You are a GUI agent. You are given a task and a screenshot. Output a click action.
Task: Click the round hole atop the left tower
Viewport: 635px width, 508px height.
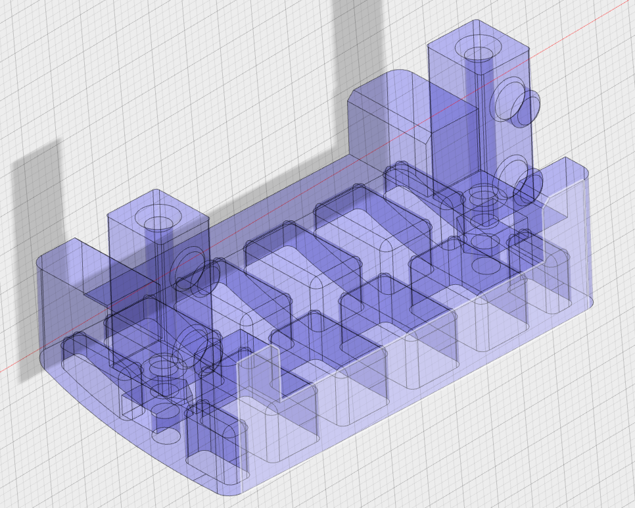[158, 224]
